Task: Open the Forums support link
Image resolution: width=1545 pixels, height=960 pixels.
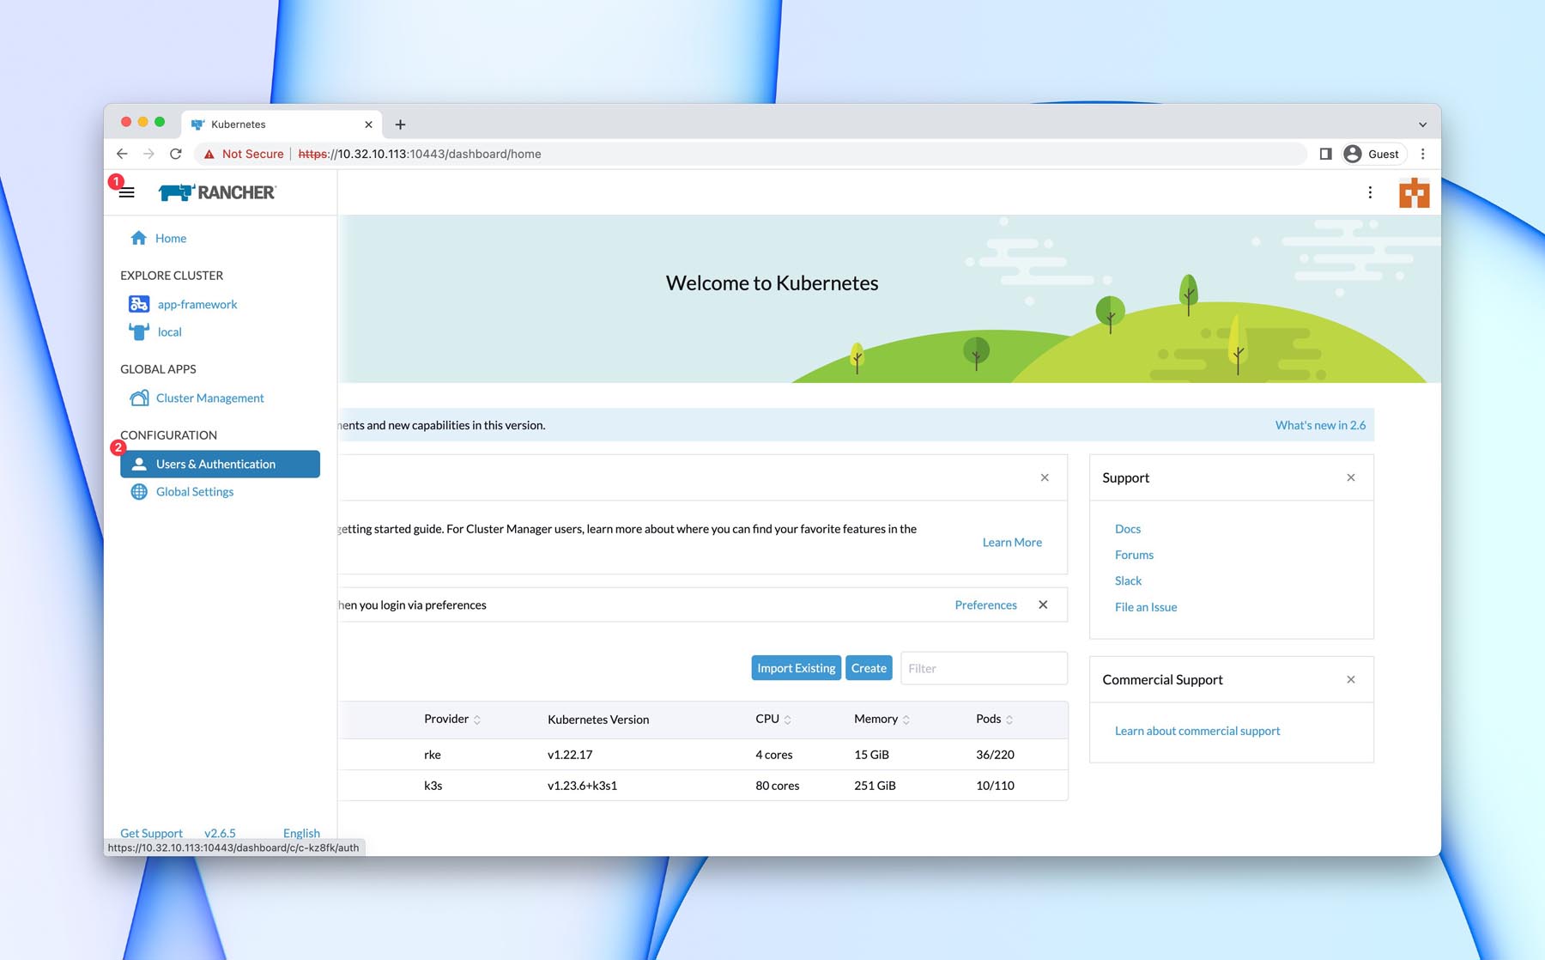Action: (x=1134, y=555)
